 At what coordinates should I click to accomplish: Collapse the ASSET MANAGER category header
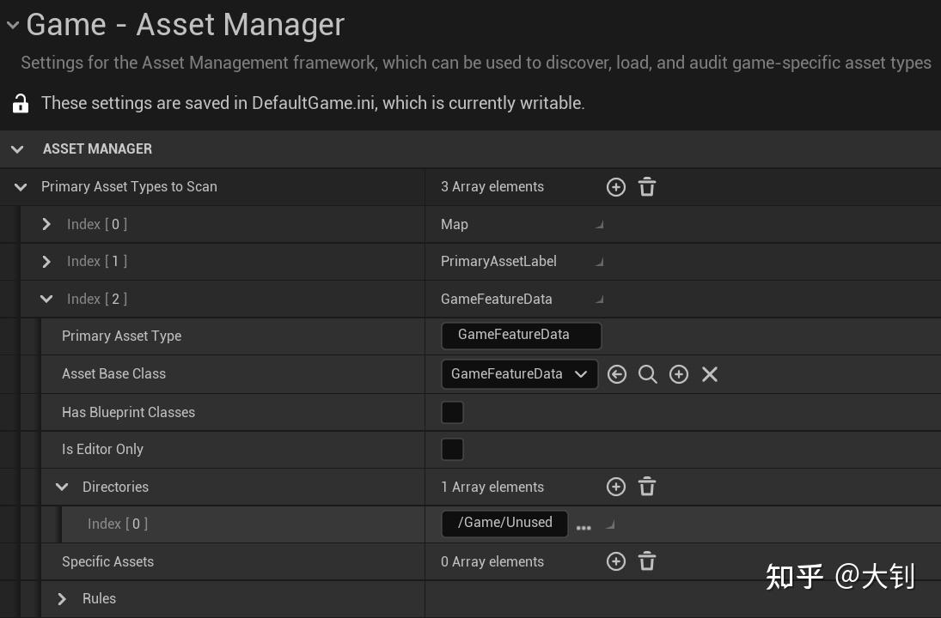(17, 149)
